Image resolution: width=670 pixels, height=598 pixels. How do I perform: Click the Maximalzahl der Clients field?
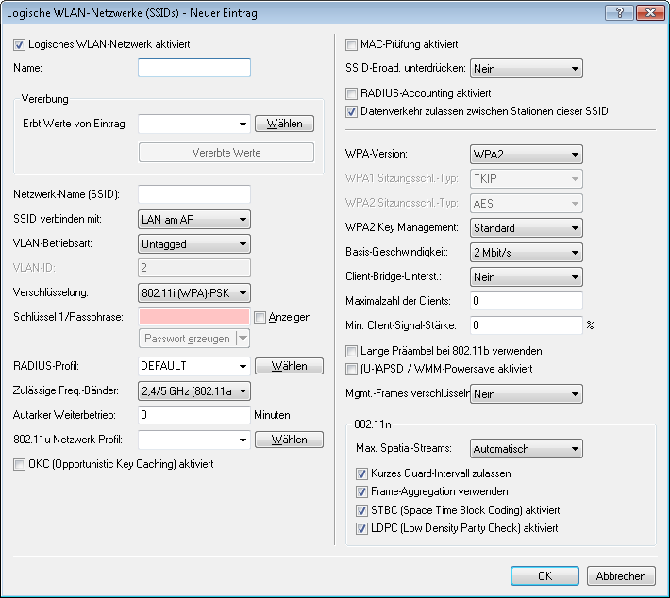click(x=526, y=301)
